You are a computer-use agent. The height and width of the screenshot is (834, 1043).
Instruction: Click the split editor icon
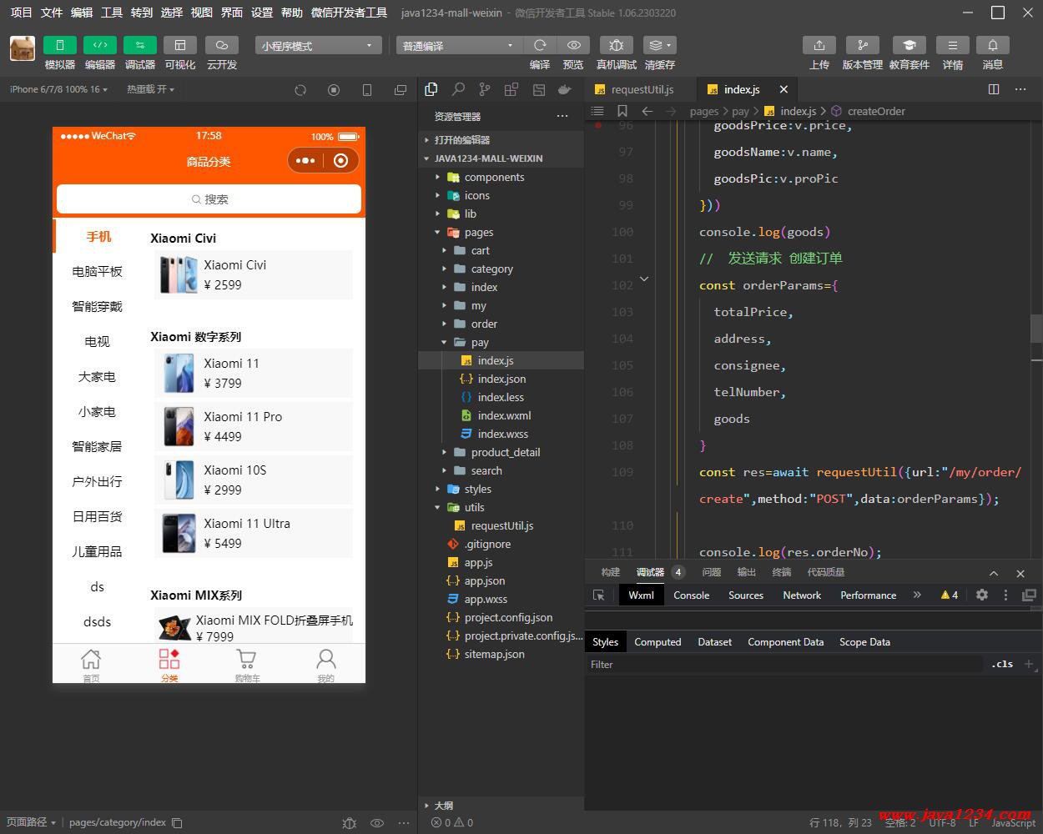click(994, 89)
